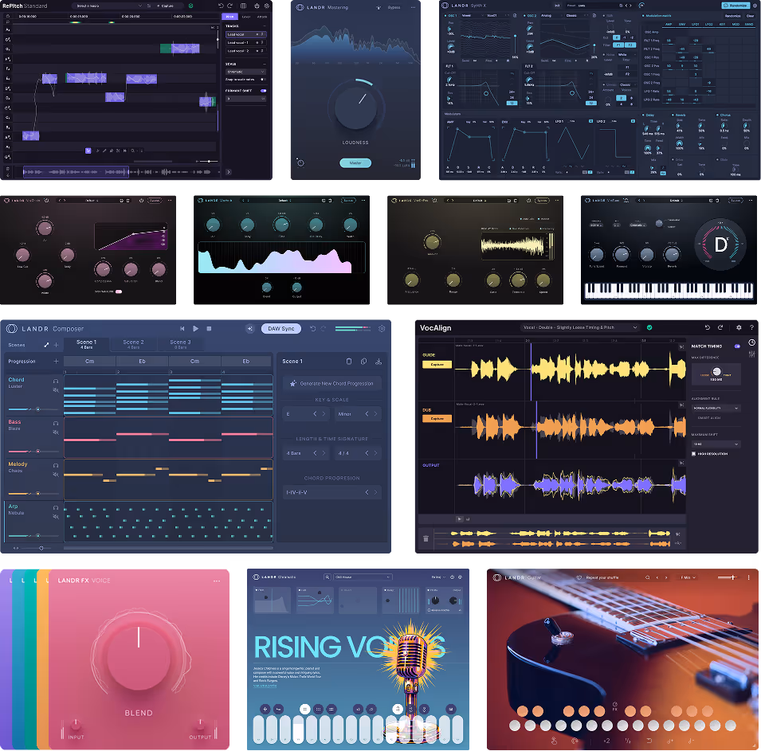761x751 pixels.
Task: Stop playback in LANDR Composer
Action: click(x=210, y=328)
